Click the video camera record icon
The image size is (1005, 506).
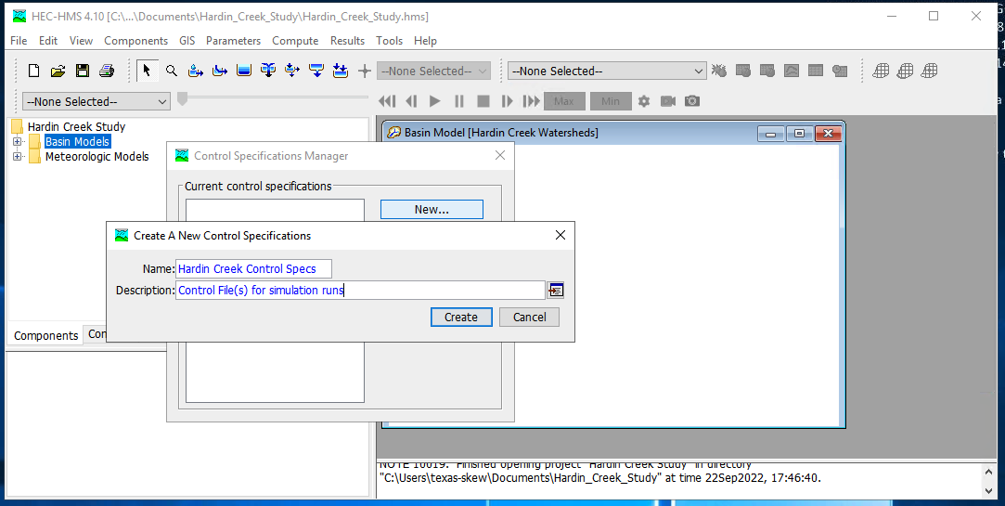pyautogui.click(x=668, y=101)
